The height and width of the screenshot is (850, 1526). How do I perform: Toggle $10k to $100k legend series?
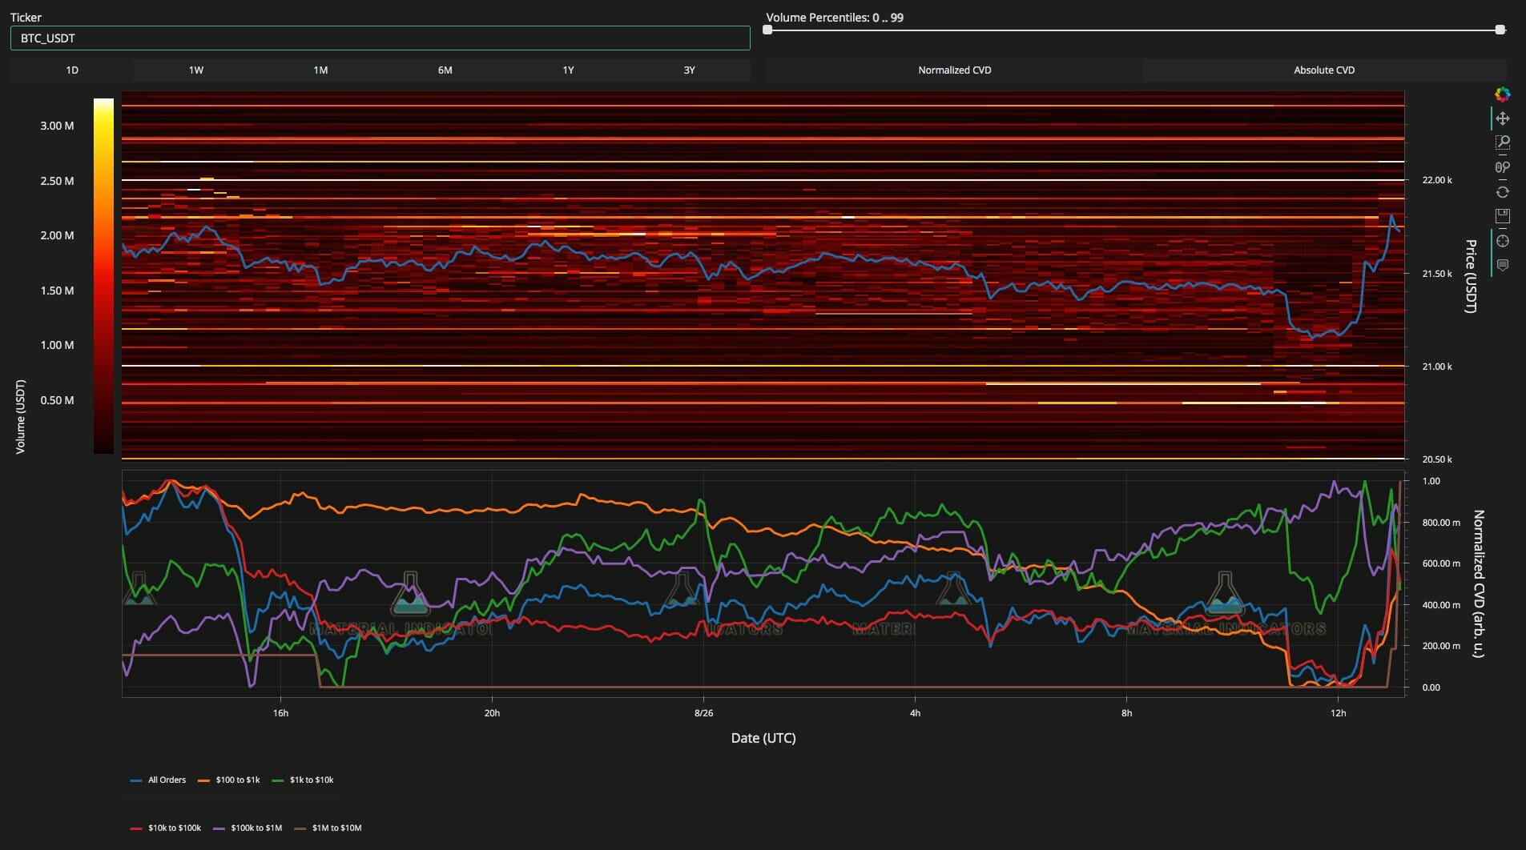pyautogui.click(x=166, y=828)
